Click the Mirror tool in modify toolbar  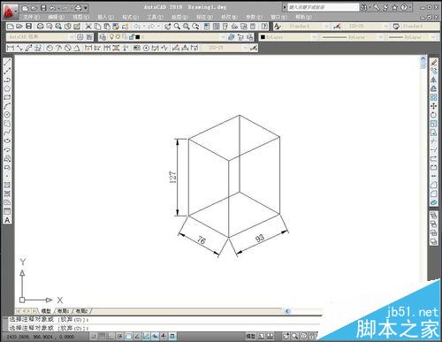click(433, 80)
